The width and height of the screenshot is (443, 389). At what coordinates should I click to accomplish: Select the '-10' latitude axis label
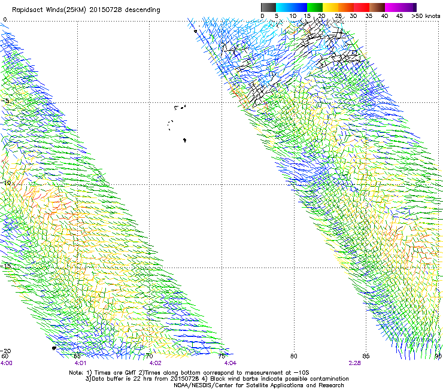[5, 183]
